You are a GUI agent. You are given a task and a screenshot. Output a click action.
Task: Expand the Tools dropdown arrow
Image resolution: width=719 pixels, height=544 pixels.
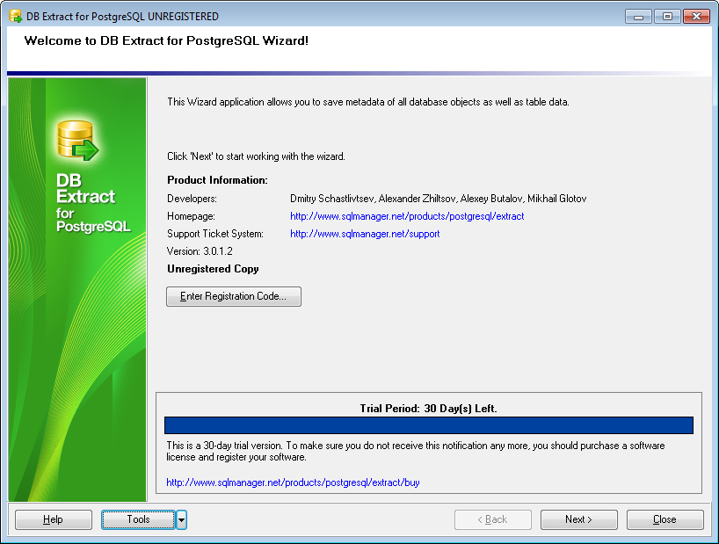[181, 519]
